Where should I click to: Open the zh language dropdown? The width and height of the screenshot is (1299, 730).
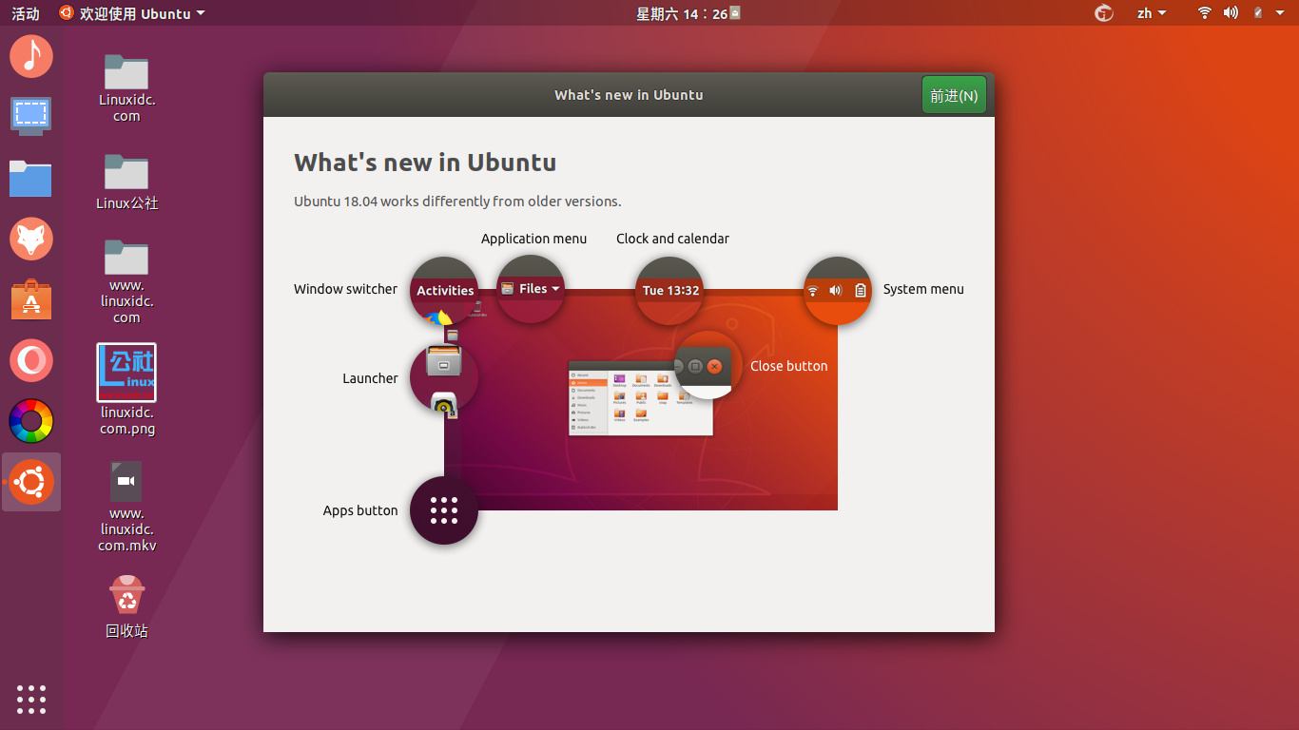[x=1152, y=13]
